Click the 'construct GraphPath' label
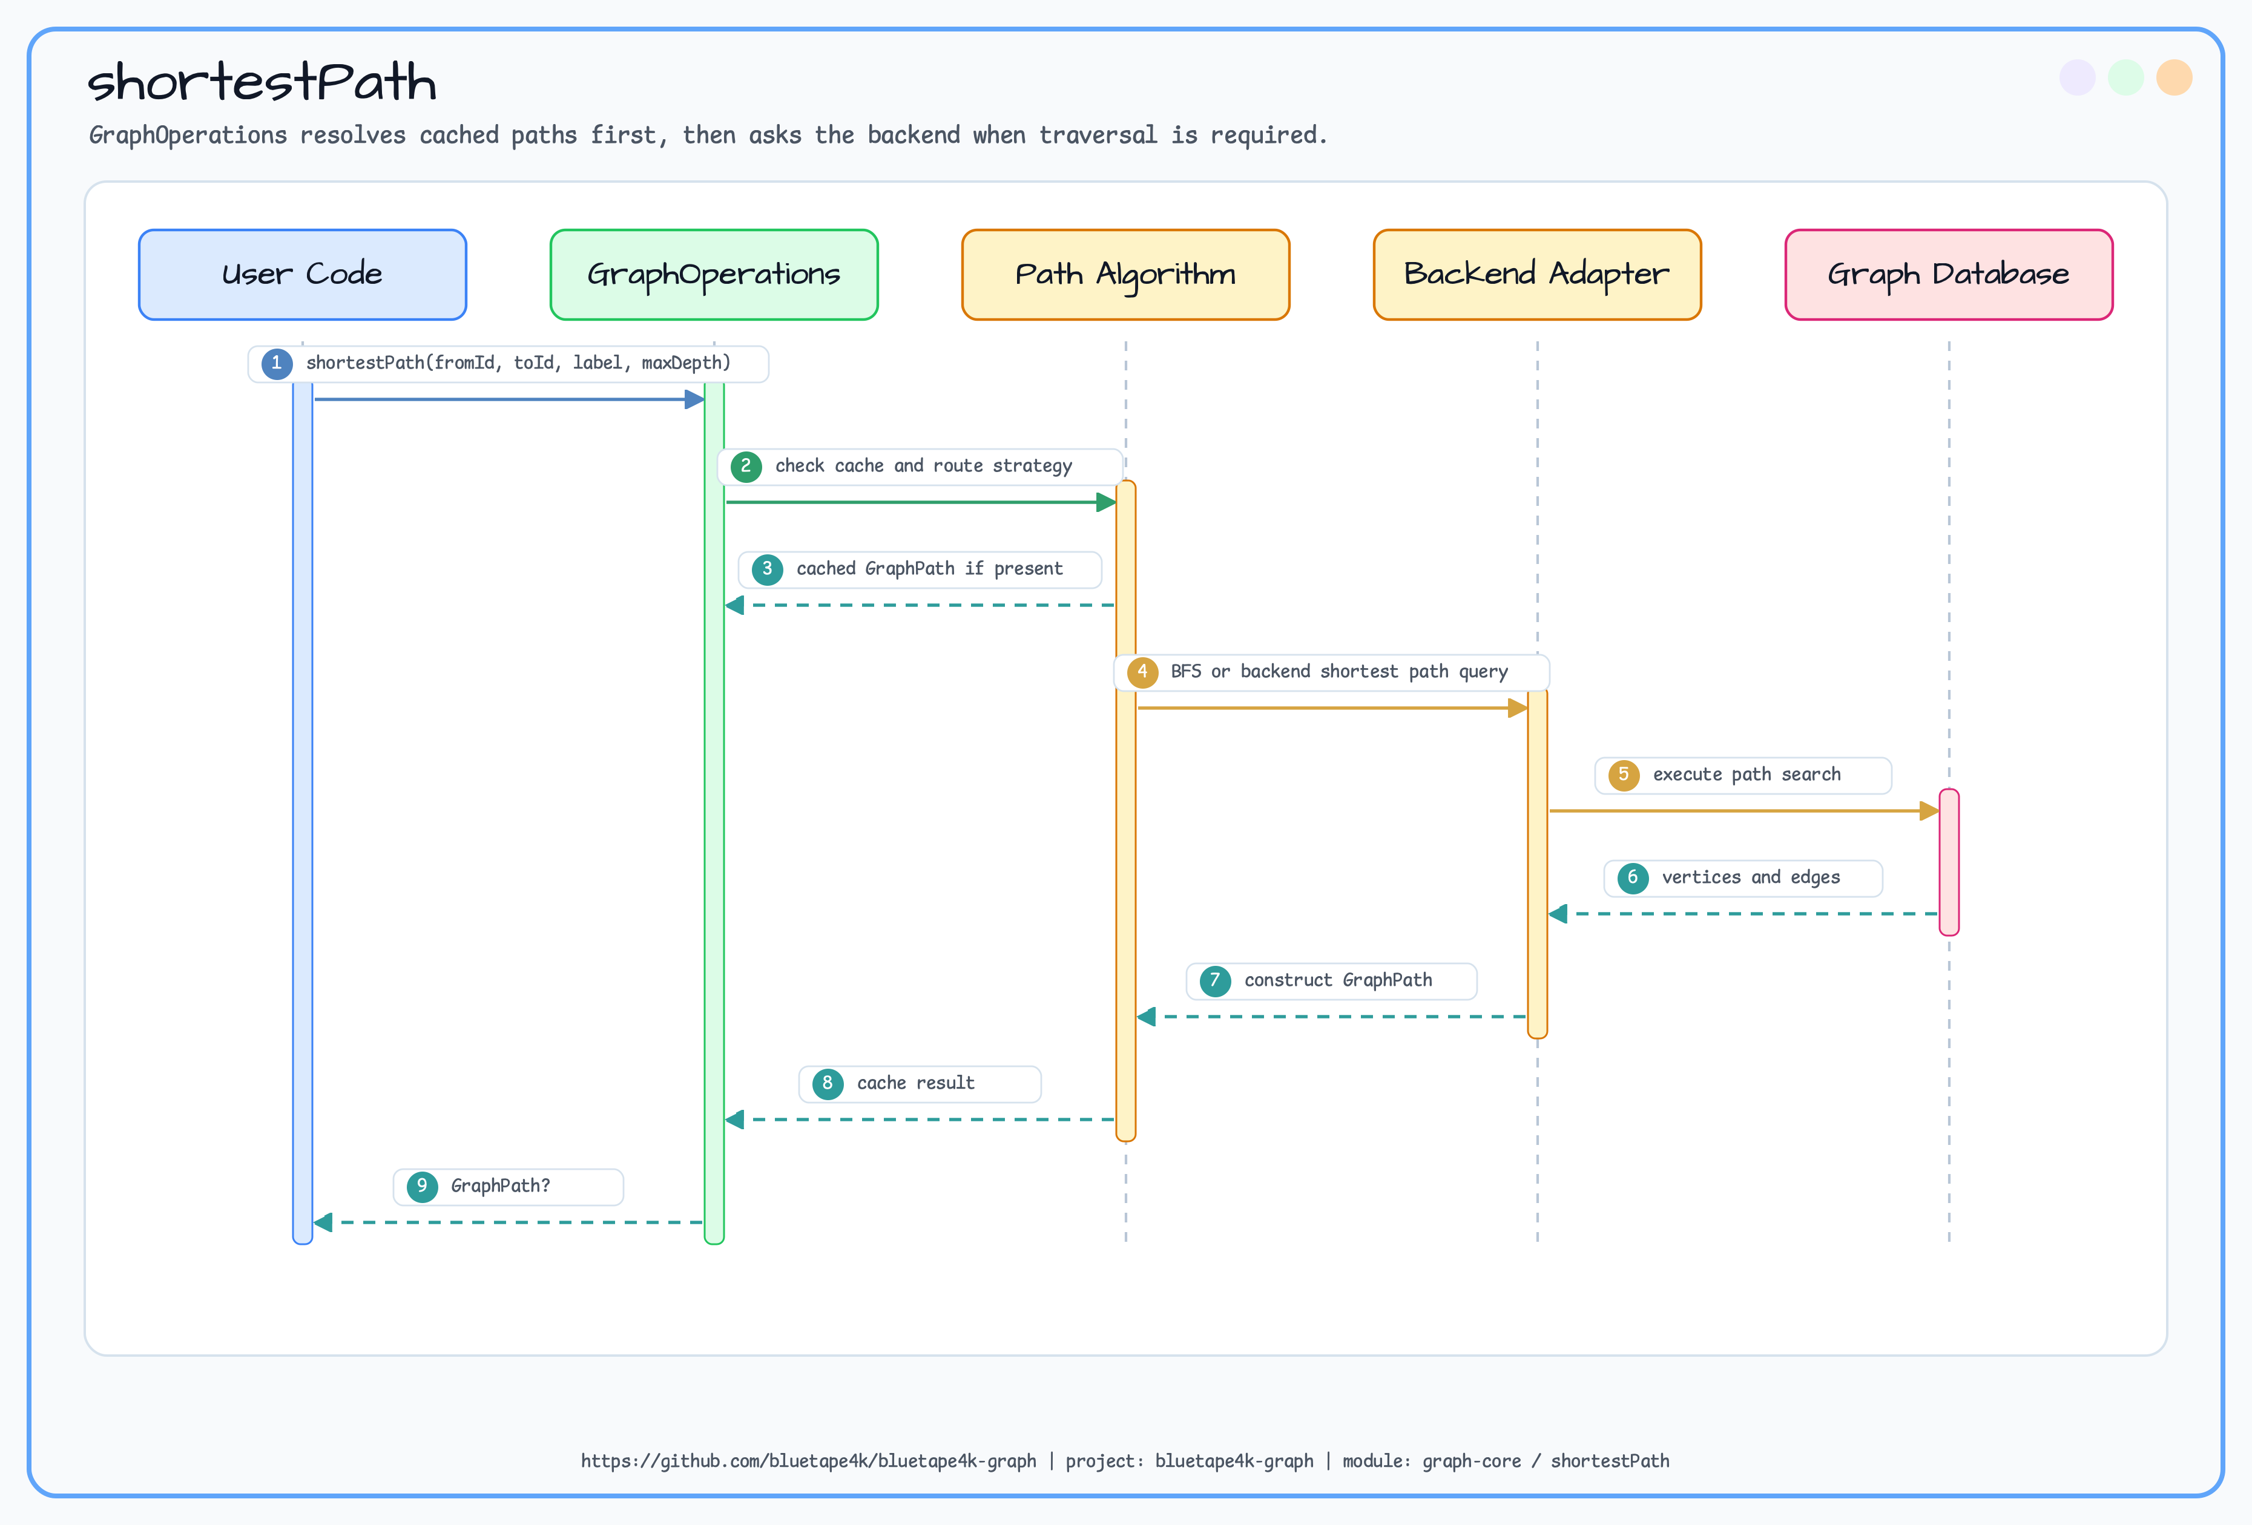 1338,980
